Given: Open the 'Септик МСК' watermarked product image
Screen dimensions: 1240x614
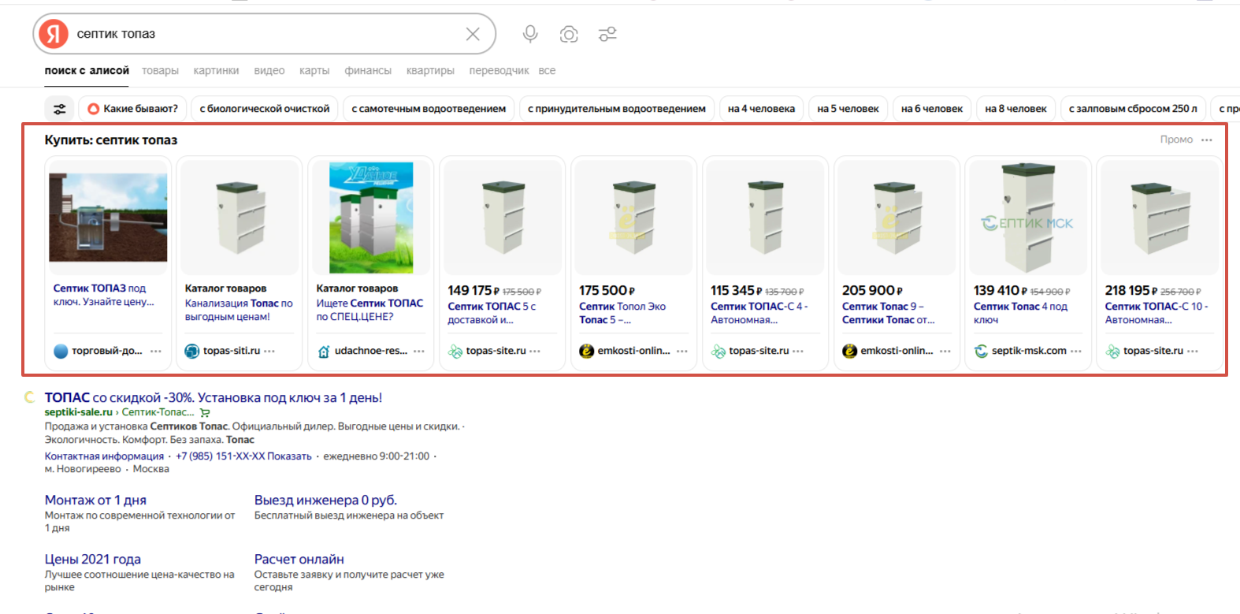Looking at the screenshot, I should 1028,218.
